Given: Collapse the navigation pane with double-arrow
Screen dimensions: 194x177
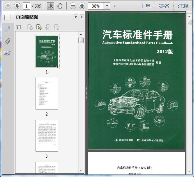Looking at the screenshot, I should point(76,17).
